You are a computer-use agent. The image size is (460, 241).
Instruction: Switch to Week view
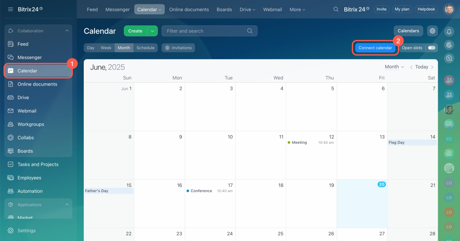pos(106,48)
